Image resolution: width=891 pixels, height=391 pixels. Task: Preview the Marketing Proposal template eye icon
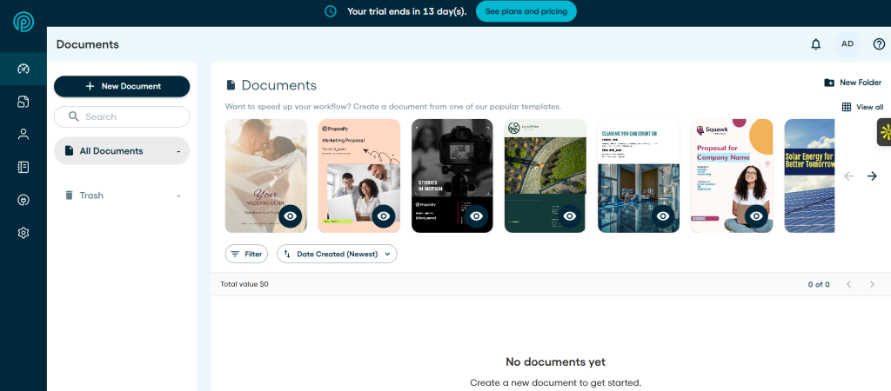384,216
